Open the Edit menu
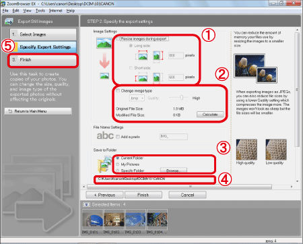Screen dimensions: 303x244 [x=15, y=11]
